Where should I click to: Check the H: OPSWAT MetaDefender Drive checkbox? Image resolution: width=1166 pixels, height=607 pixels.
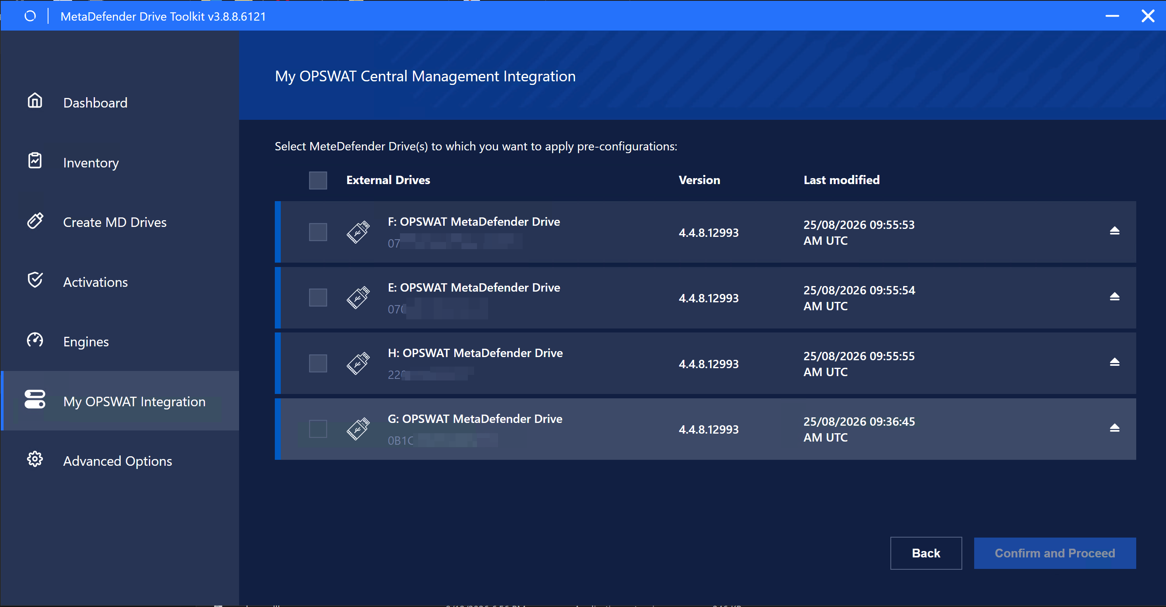318,363
